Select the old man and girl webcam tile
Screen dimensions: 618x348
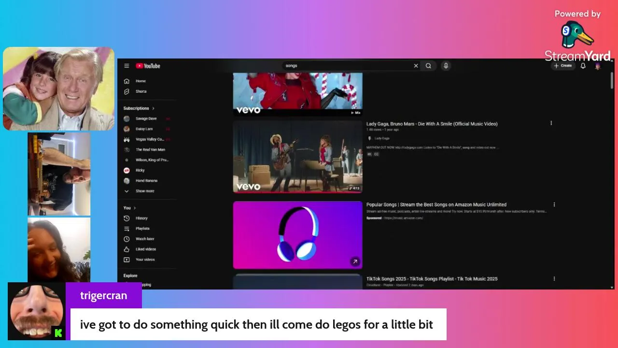[59, 88]
